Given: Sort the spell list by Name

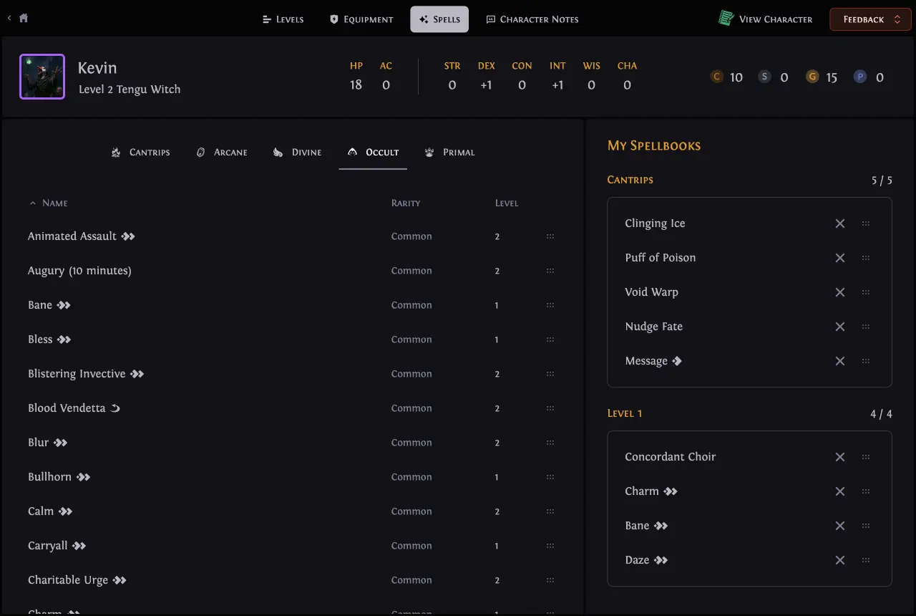Looking at the screenshot, I should [54, 203].
